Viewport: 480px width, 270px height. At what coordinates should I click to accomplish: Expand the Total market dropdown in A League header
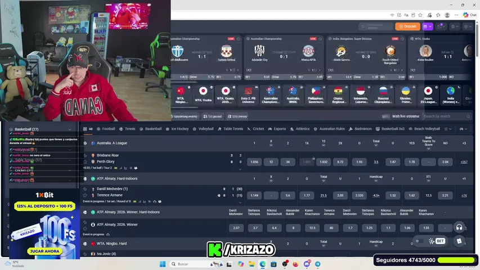[x=376, y=145]
